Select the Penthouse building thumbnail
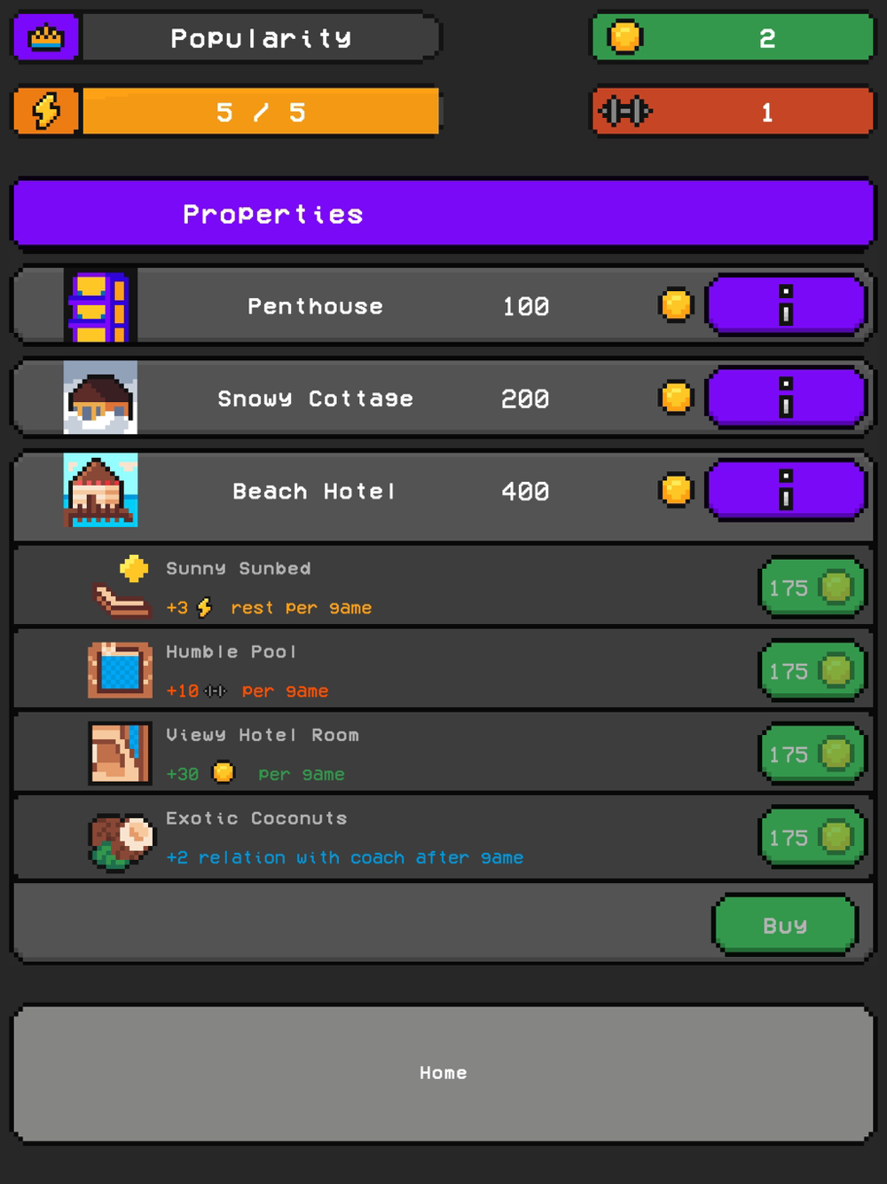The width and height of the screenshot is (887, 1184). 100,306
